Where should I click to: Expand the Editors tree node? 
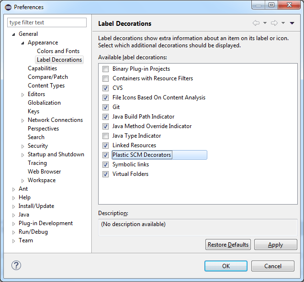(23, 95)
